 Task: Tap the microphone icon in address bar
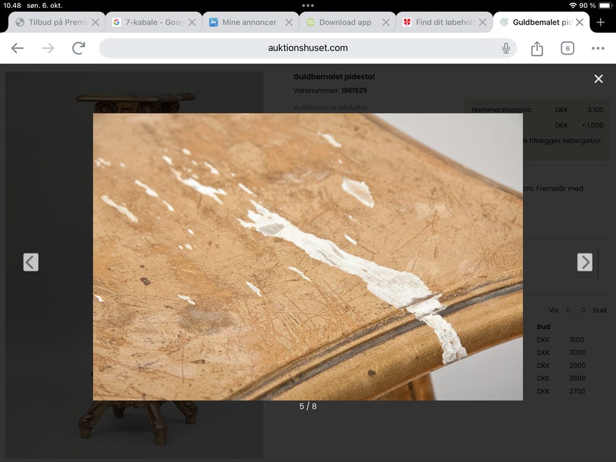point(506,48)
